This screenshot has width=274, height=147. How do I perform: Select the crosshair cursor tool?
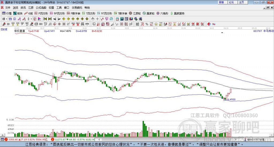(97, 19)
